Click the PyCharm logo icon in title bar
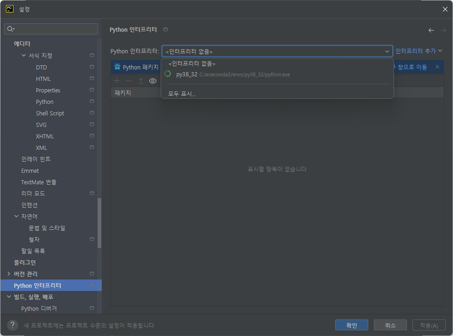Image resolution: width=453 pixels, height=336 pixels. [x=10, y=9]
